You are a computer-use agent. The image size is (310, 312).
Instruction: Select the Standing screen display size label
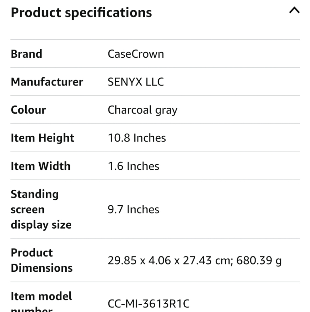pos(41,209)
